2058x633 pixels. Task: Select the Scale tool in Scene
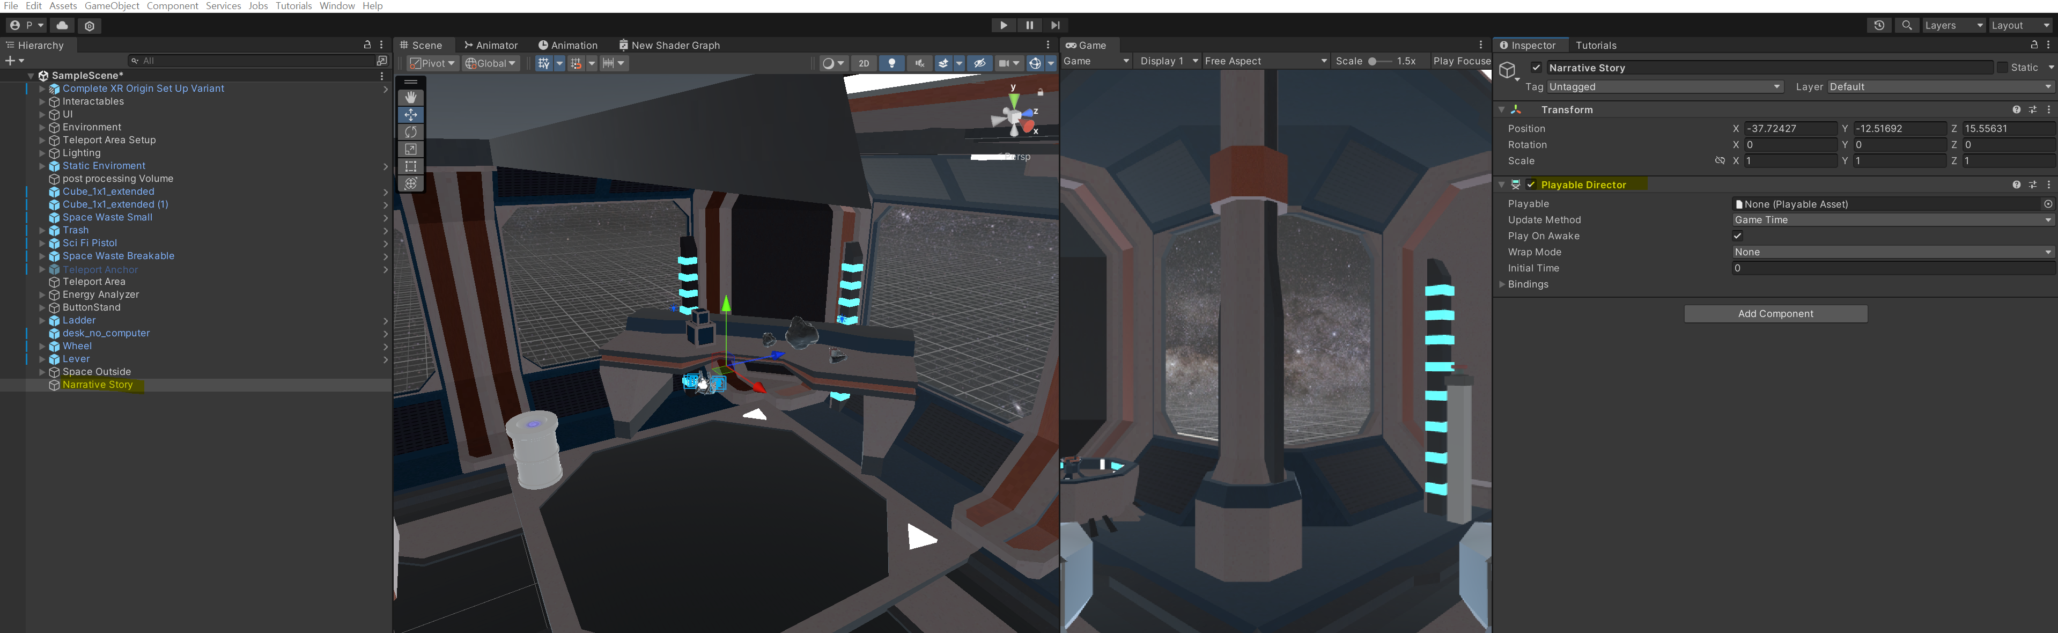point(411,150)
